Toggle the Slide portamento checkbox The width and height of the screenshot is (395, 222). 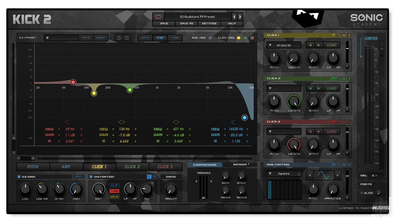(362, 193)
